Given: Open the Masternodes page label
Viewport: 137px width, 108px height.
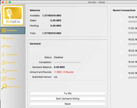Looking at the screenshot, I should tap(12, 71).
